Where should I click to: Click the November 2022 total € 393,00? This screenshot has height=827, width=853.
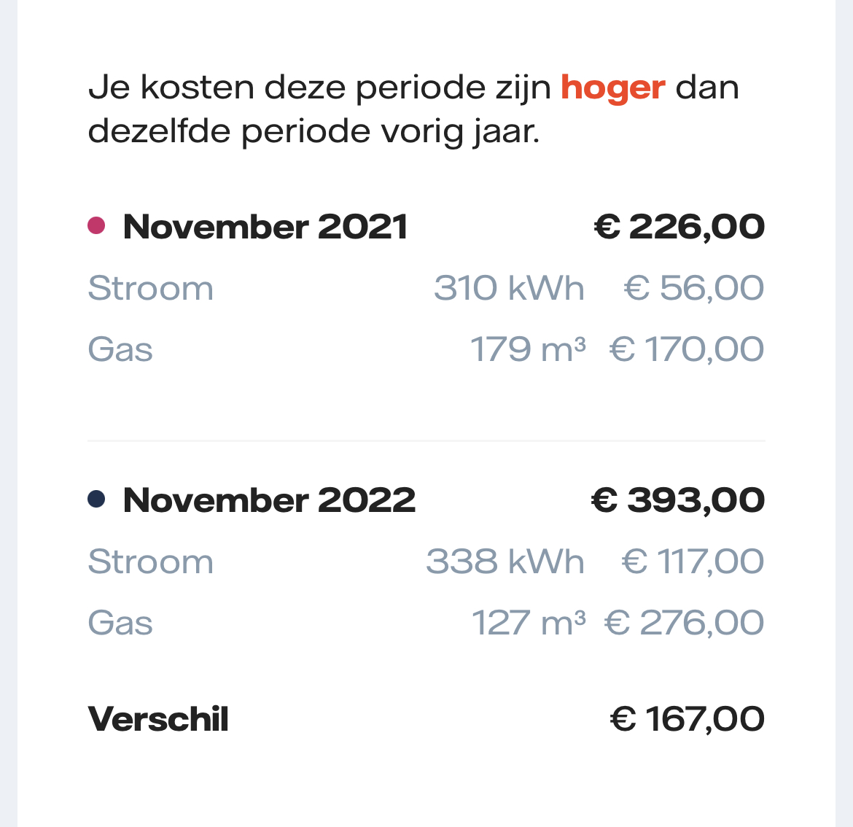(x=677, y=500)
